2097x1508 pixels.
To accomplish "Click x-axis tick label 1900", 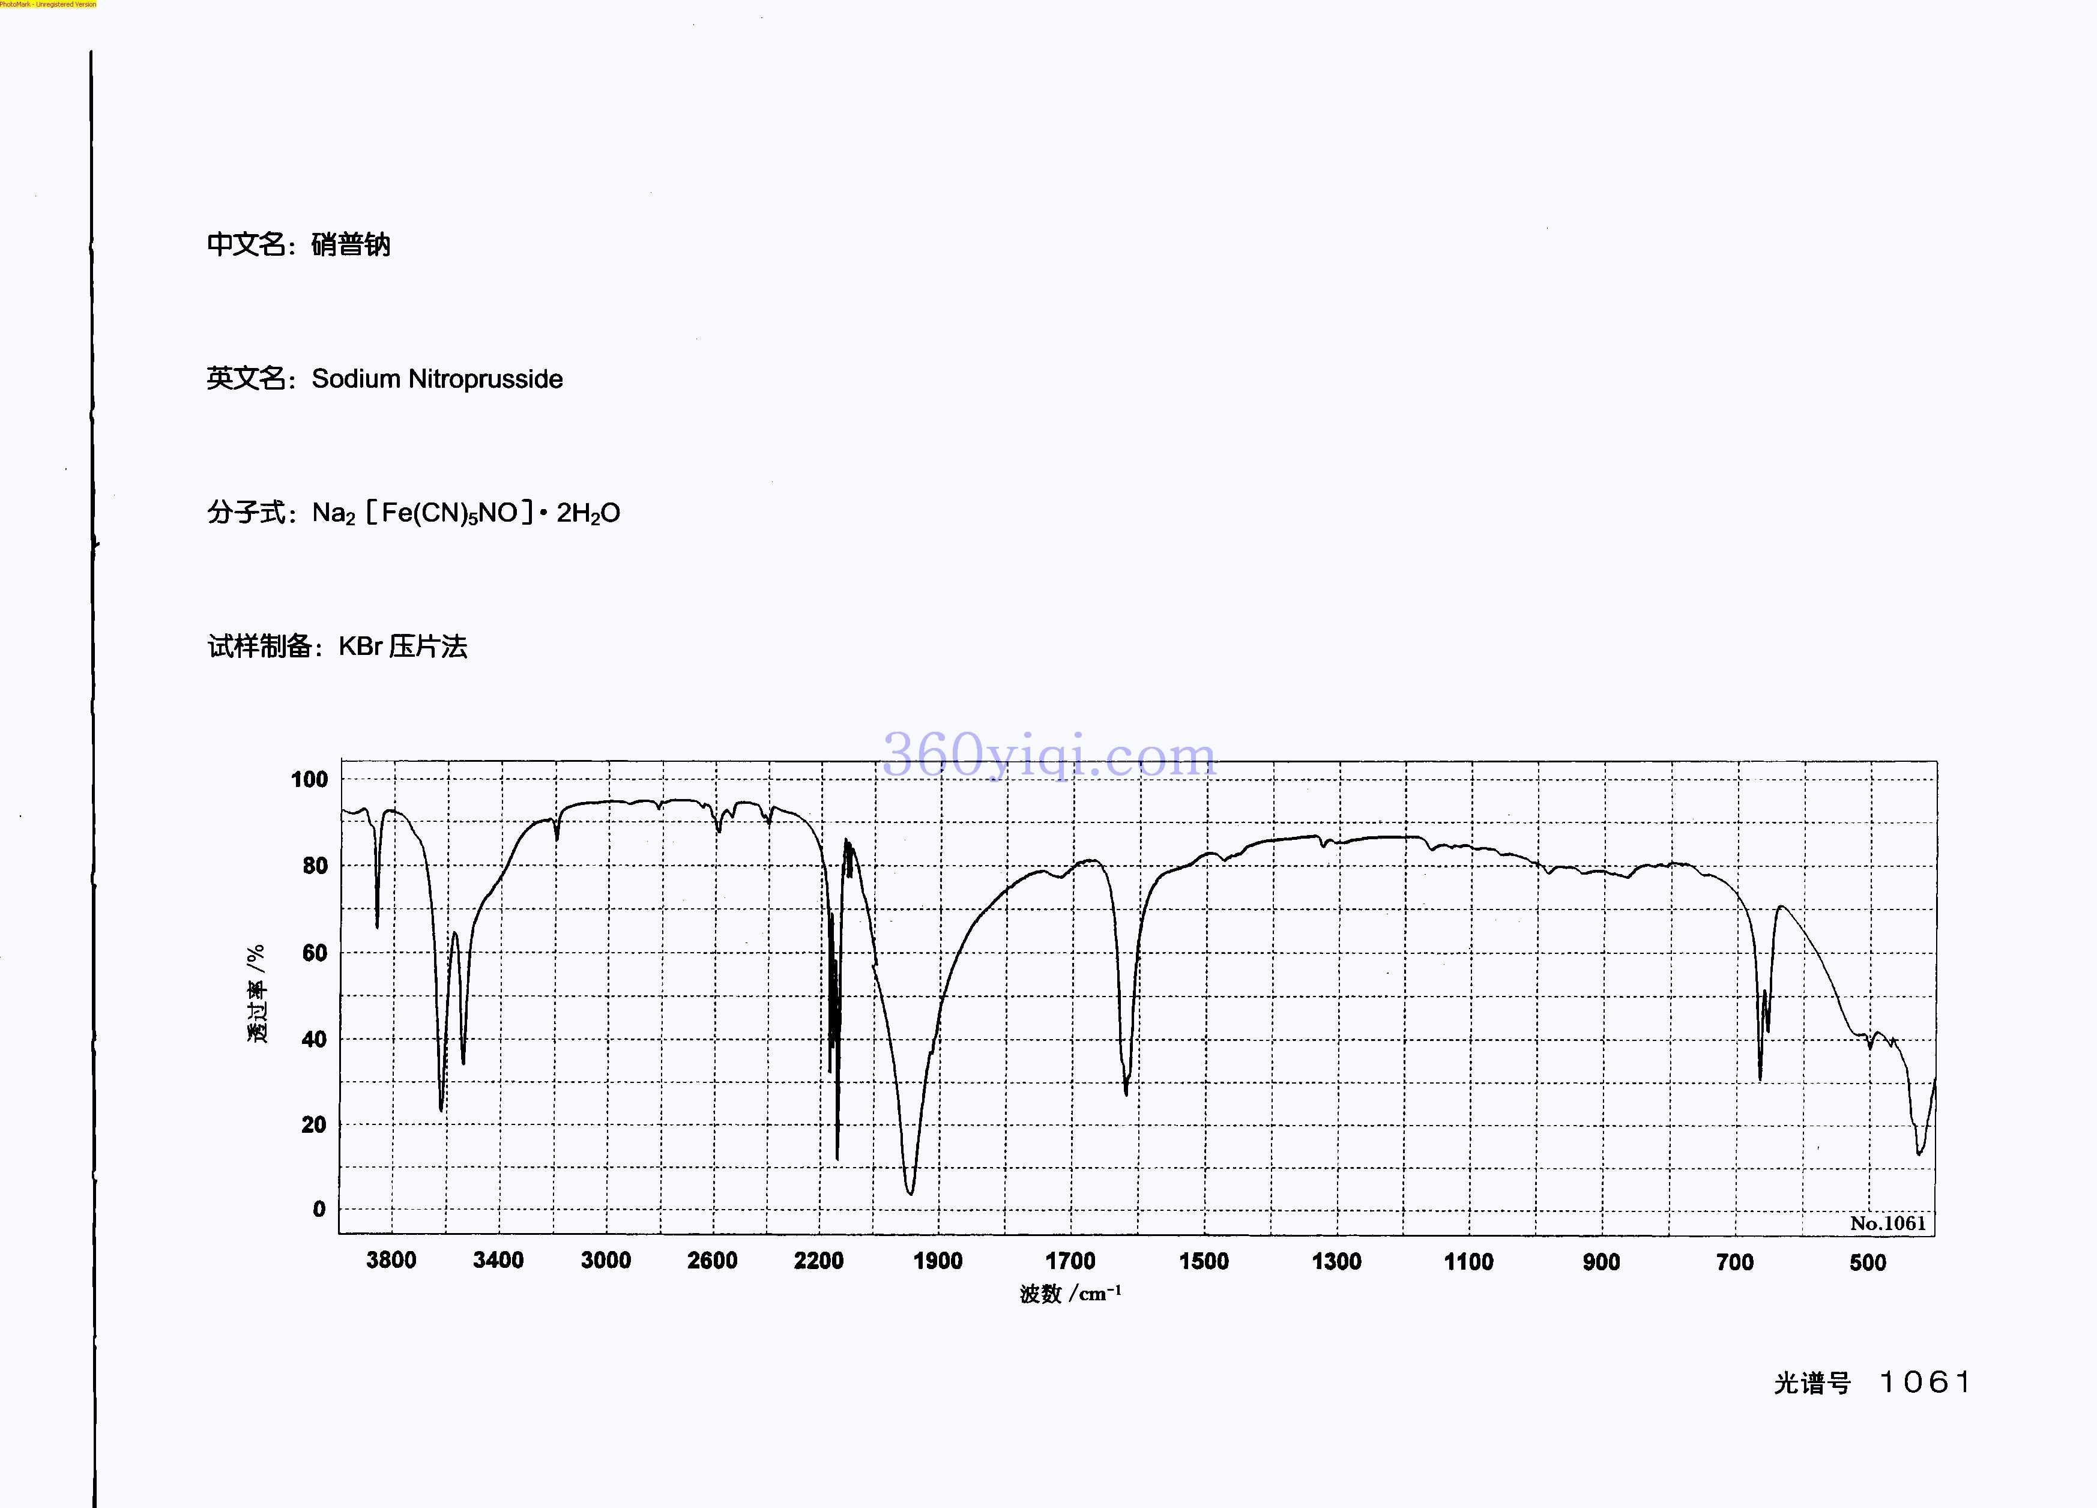I will [x=938, y=1261].
